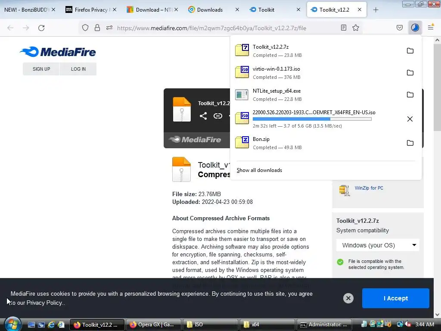The width and height of the screenshot is (441, 331).
Task: Reload the page with the refresh icon
Action: 41,28
